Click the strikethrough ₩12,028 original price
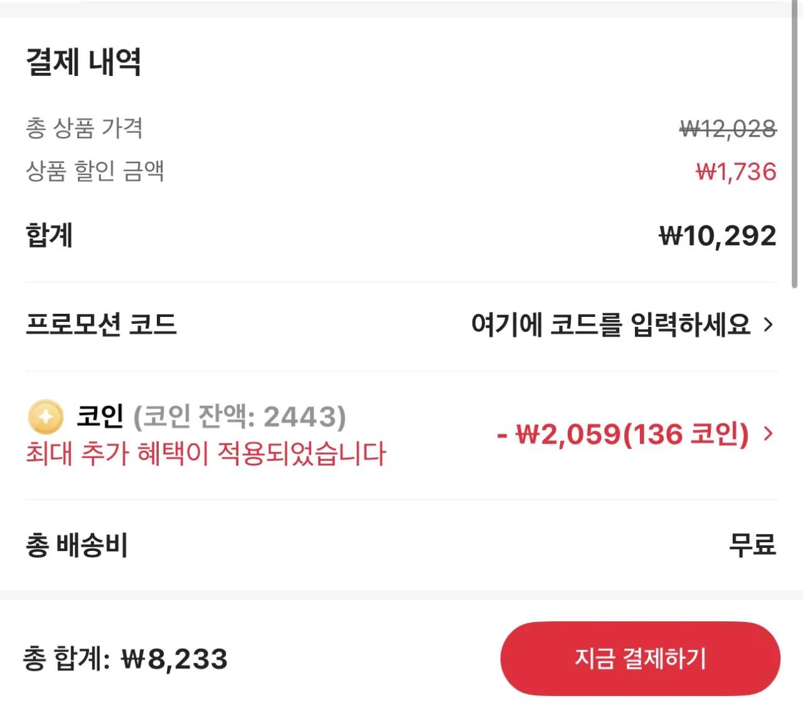803x706 pixels. coord(728,129)
